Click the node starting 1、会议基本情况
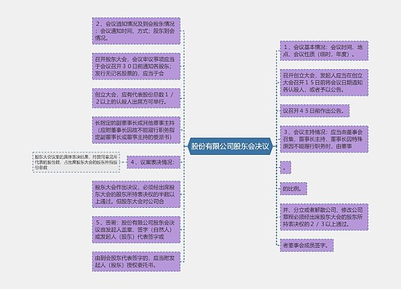The image size is (401, 289). click(x=324, y=51)
